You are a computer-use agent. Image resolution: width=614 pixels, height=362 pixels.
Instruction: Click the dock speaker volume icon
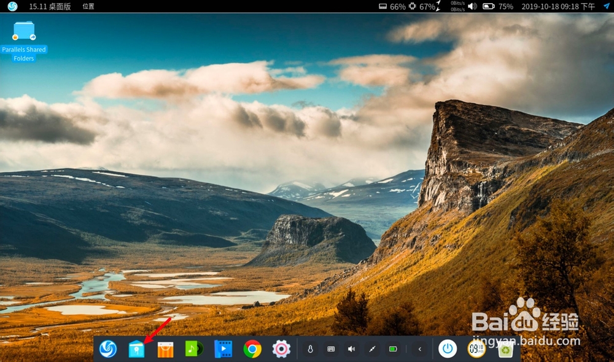coord(352,349)
